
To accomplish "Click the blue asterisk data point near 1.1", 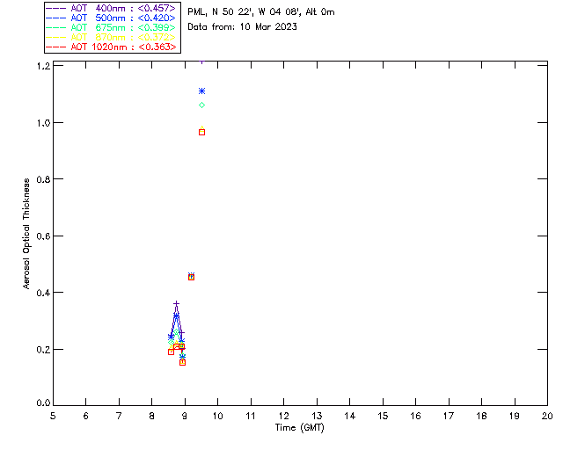I will click(x=201, y=91).
